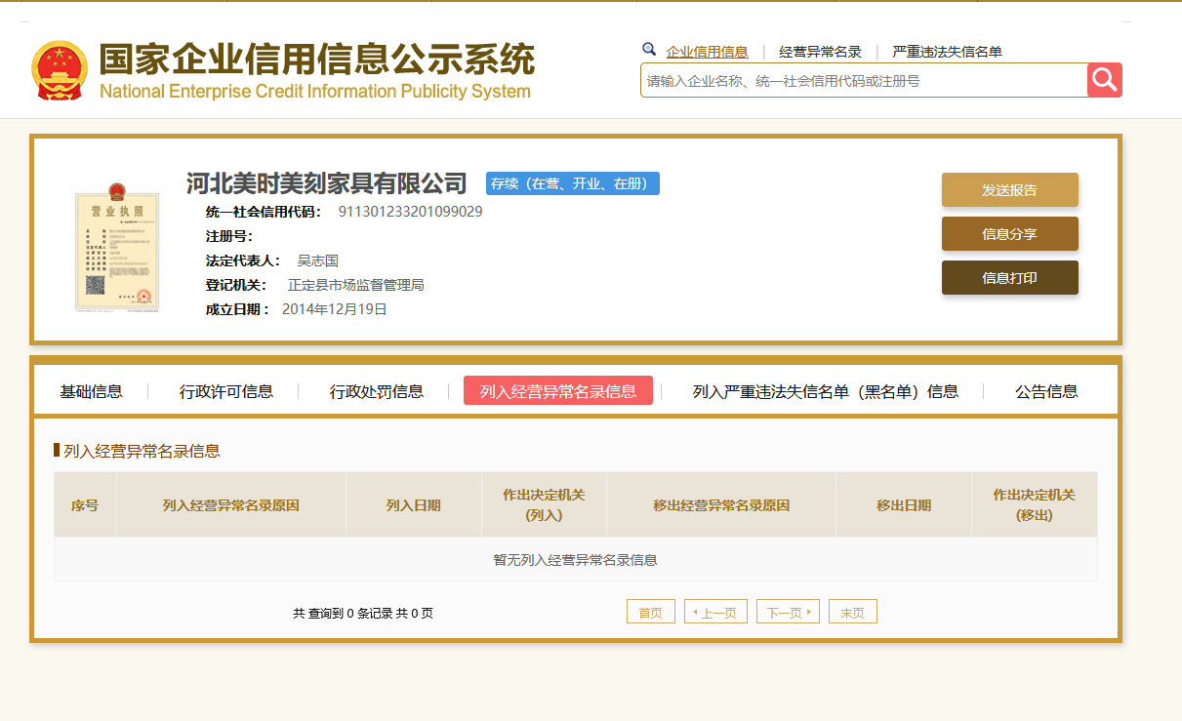This screenshot has width=1182, height=721.
Task: Switch to the 基础信息 tab
Action: pos(91,391)
